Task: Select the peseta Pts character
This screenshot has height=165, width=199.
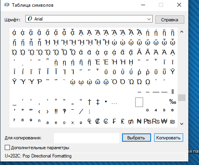Action: tap(147, 121)
